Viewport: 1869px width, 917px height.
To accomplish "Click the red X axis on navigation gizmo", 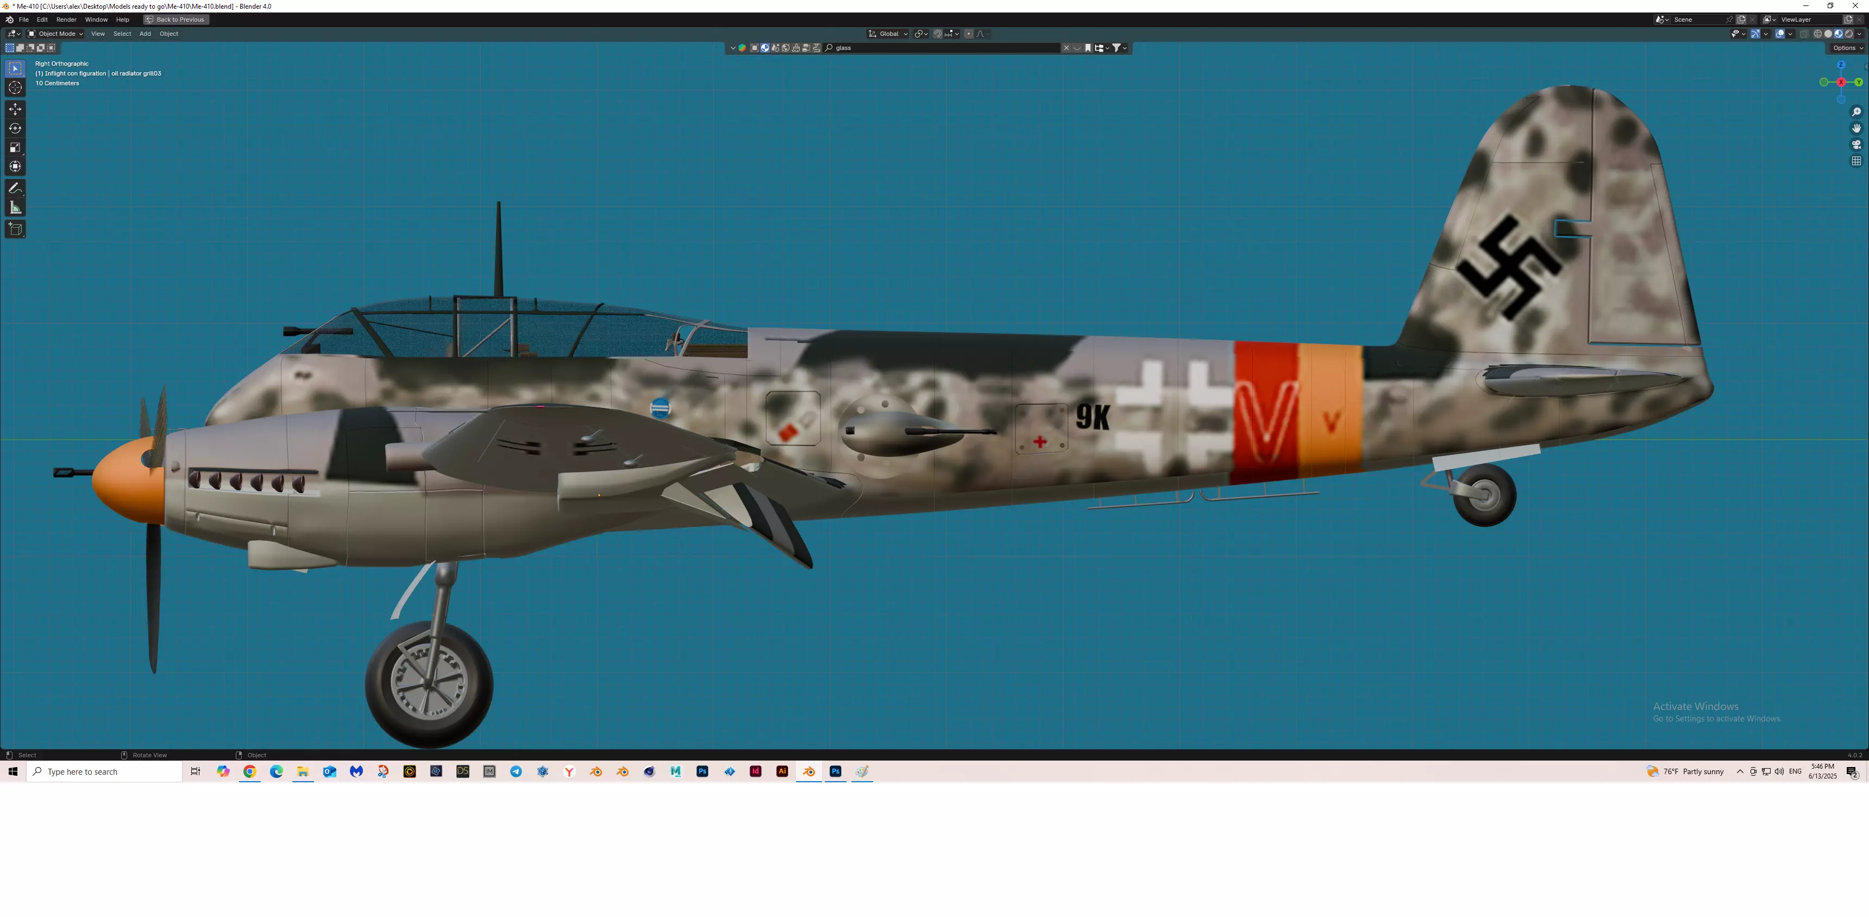I will (1841, 82).
